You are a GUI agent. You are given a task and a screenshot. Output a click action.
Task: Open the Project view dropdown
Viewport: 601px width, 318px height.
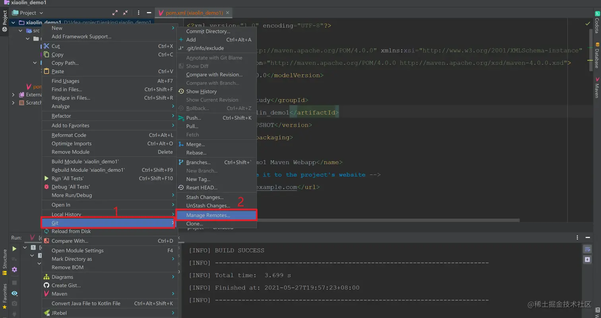[x=27, y=13]
